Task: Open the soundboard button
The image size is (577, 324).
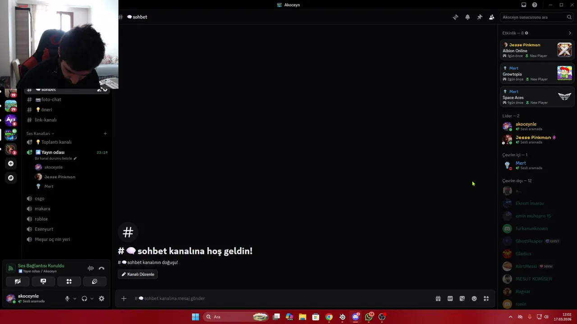Action: pos(95,281)
